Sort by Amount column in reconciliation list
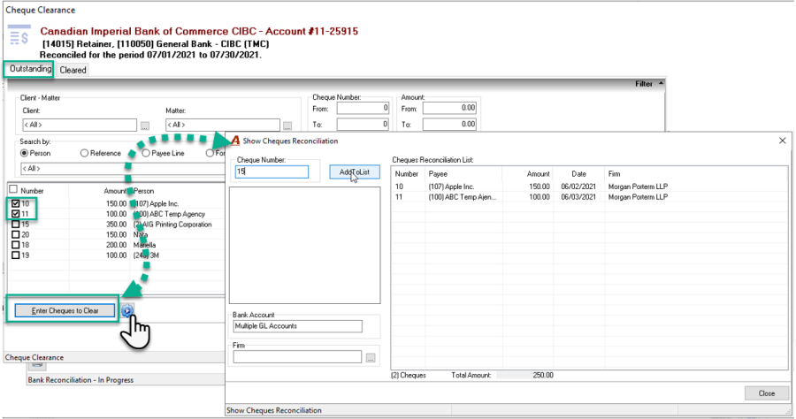The width and height of the screenshot is (796, 419). point(527,173)
